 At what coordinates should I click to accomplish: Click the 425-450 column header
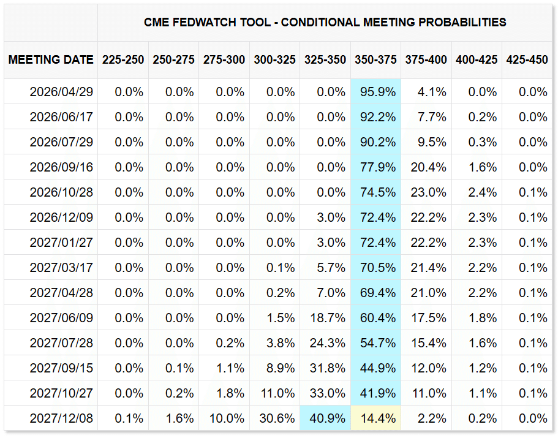(527, 60)
